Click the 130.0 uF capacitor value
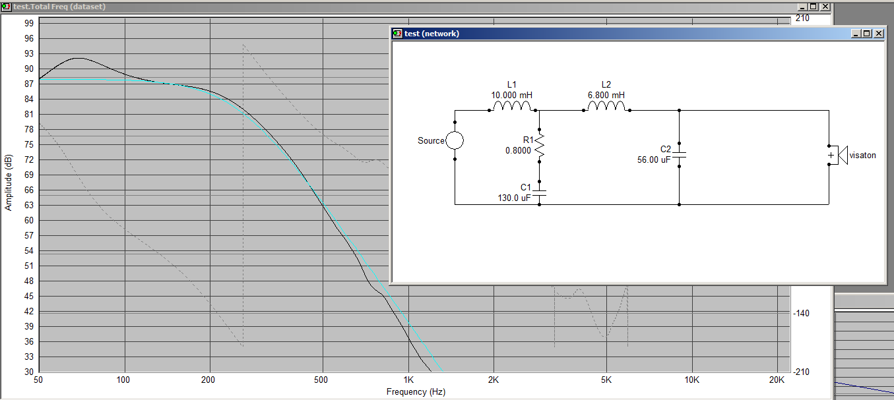Image resolution: width=894 pixels, height=400 pixels. (514, 198)
